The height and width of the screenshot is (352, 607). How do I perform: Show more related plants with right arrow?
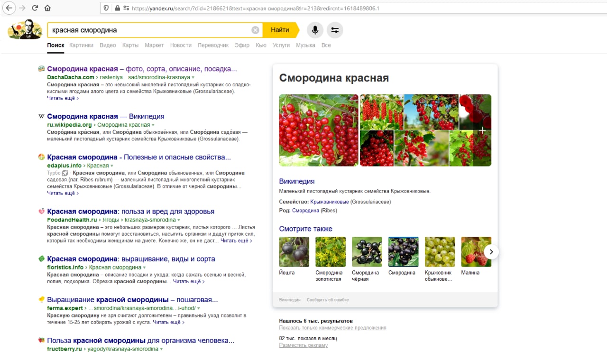point(492,251)
